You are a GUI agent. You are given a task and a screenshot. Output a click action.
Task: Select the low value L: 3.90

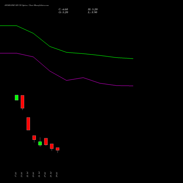[93, 12]
